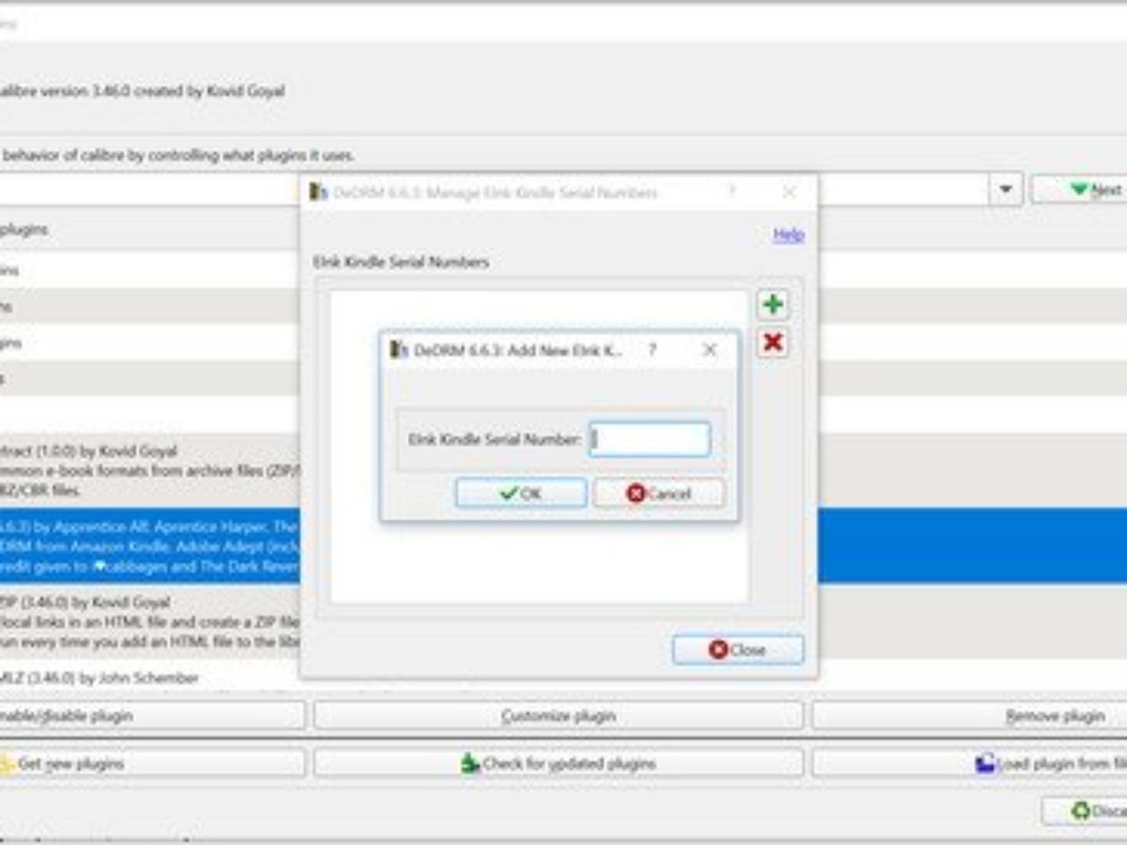
Task: Click the Discard button
Action: pos(1085,810)
